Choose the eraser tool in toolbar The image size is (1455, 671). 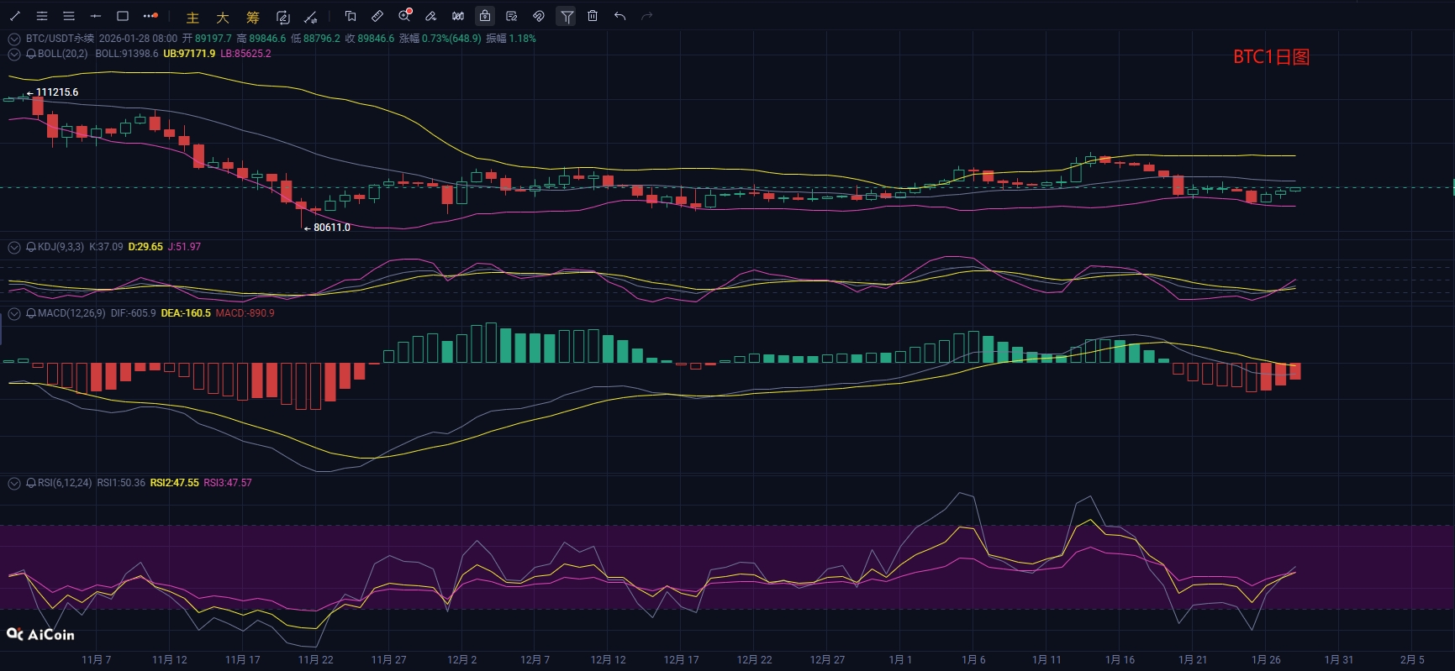point(430,16)
